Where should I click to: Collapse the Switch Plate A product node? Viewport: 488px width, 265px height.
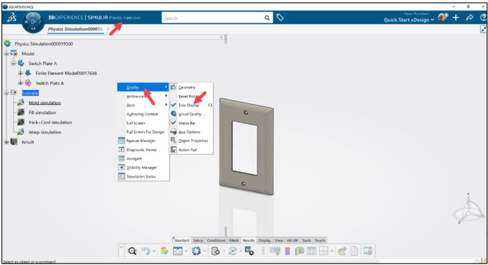(x=13, y=64)
